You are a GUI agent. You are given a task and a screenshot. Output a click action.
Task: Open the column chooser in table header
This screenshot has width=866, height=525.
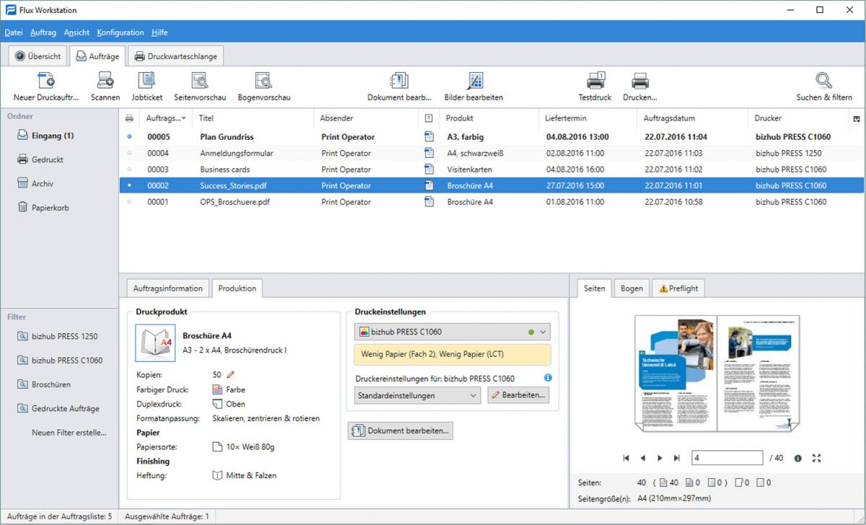point(856,118)
